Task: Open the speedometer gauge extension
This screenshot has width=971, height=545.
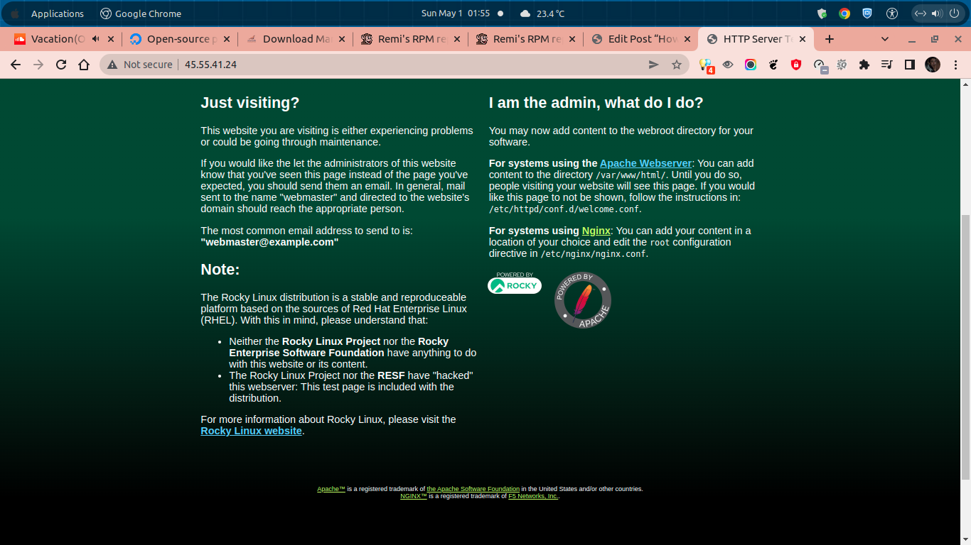Action: [820, 65]
